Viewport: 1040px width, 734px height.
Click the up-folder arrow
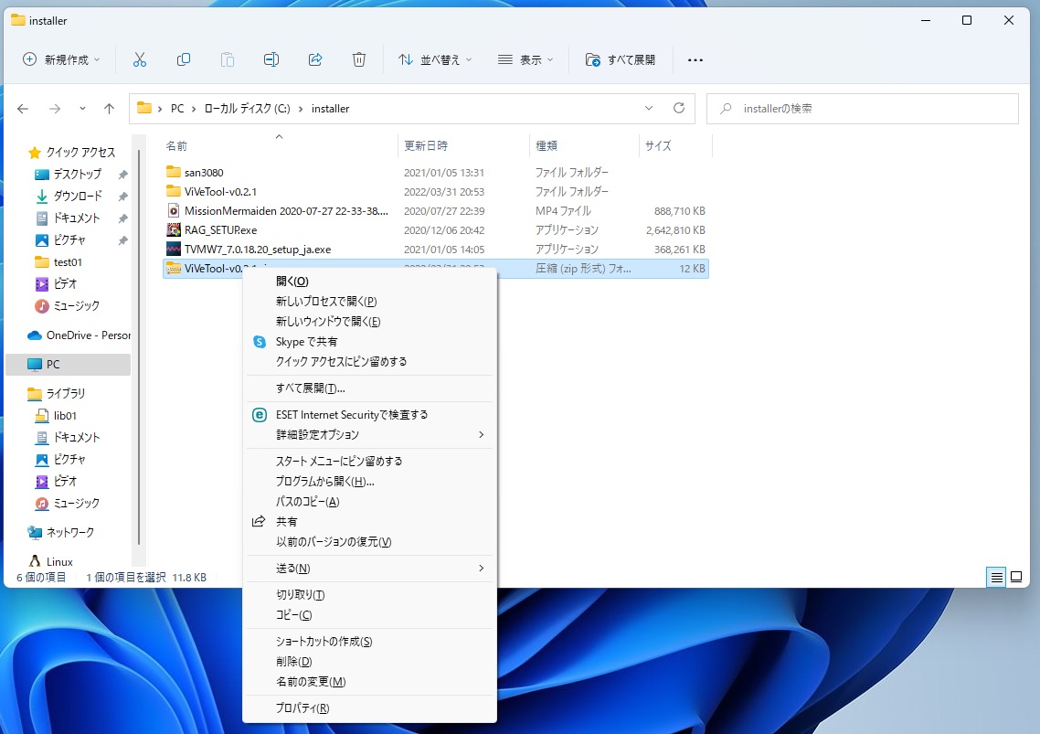(110, 108)
